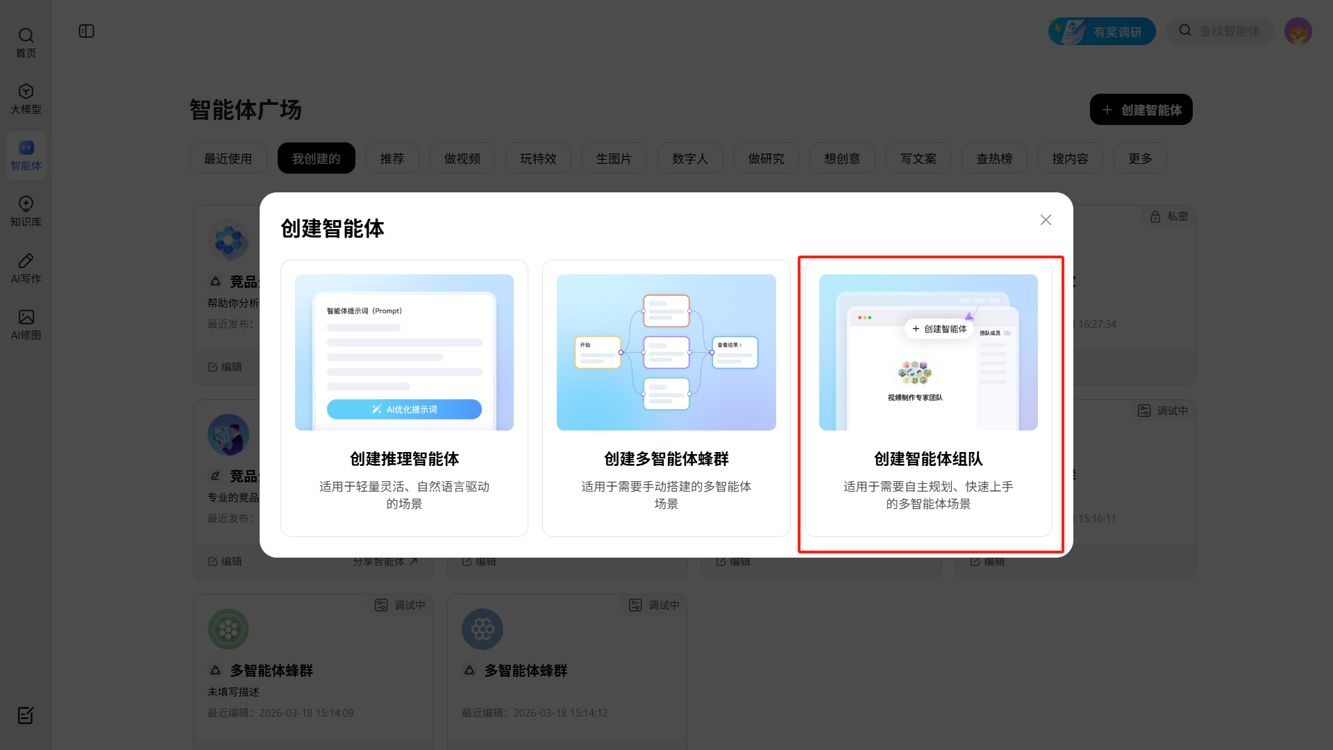Toggle the sidebar collapse icon
This screenshot has width=1333, height=750.
coord(87,31)
